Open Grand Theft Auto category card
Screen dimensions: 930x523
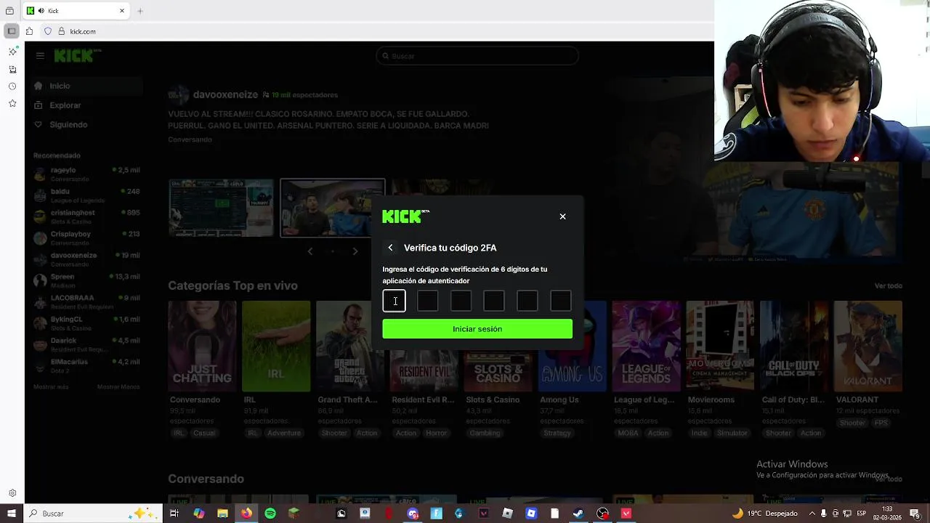point(350,346)
